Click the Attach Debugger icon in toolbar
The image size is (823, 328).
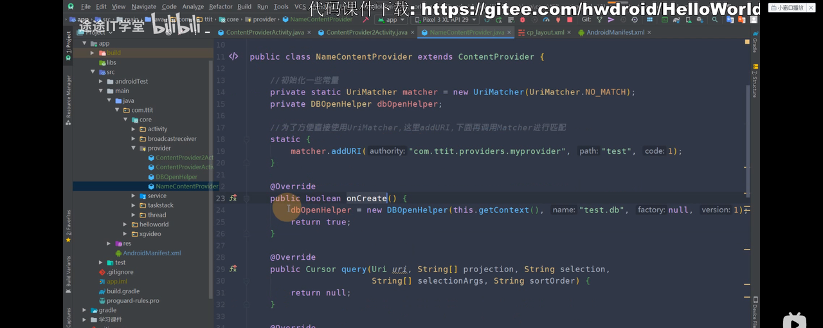click(557, 20)
